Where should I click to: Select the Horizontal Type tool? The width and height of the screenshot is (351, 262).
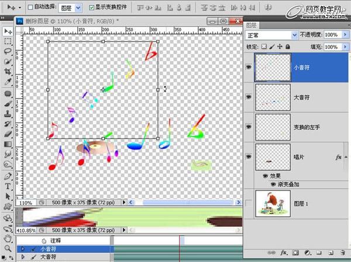[x=8, y=186]
